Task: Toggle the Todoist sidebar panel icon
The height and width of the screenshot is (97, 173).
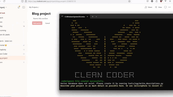Action: click(x=23, y=7)
